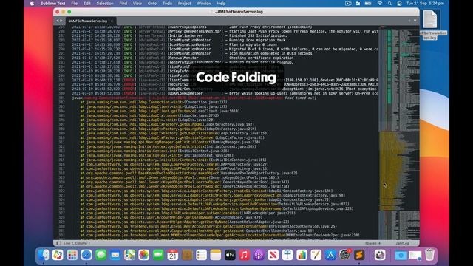This screenshot has width=473, height=266.
Task: Open the Project menu
Action: coord(184,4)
